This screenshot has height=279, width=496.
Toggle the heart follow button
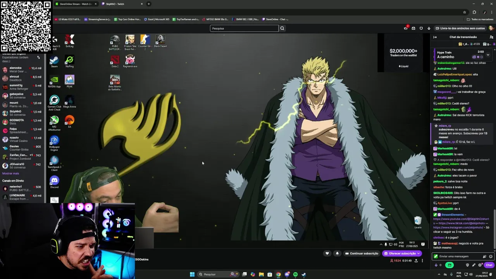tap(327, 253)
